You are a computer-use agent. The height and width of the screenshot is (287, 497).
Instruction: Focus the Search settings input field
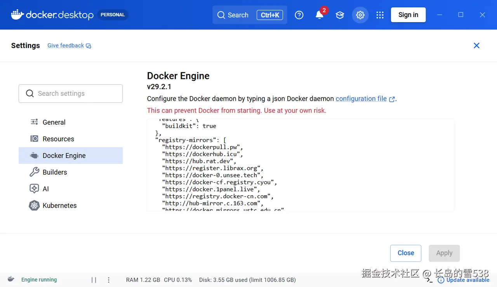point(71,93)
